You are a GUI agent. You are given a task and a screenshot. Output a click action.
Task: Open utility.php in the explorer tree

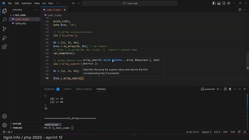click(25, 23)
